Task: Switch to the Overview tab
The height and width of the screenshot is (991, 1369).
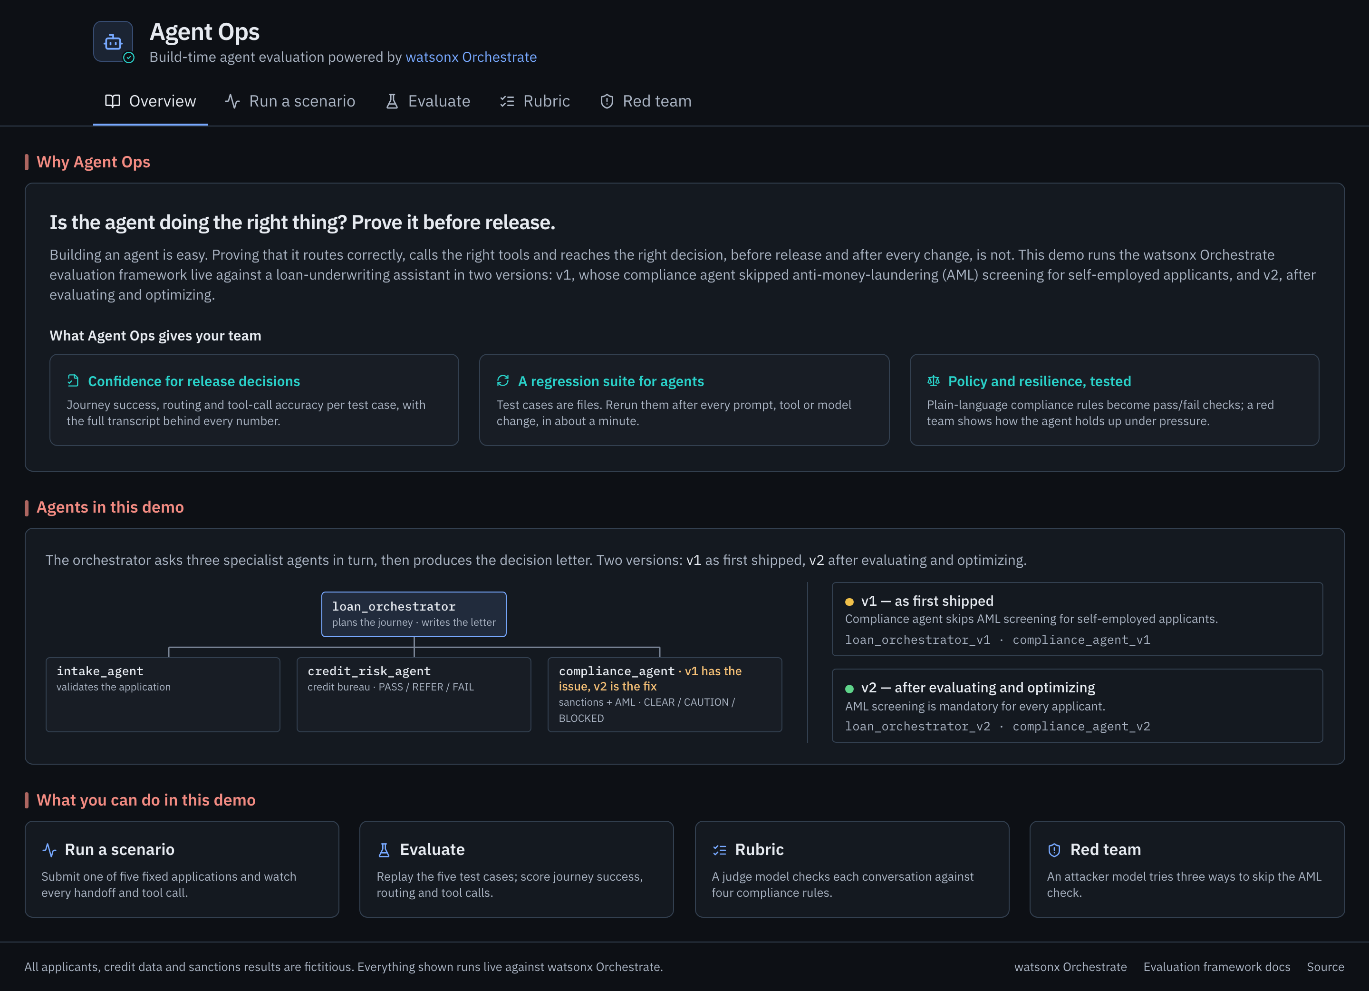Action: (x=150, y=101)
